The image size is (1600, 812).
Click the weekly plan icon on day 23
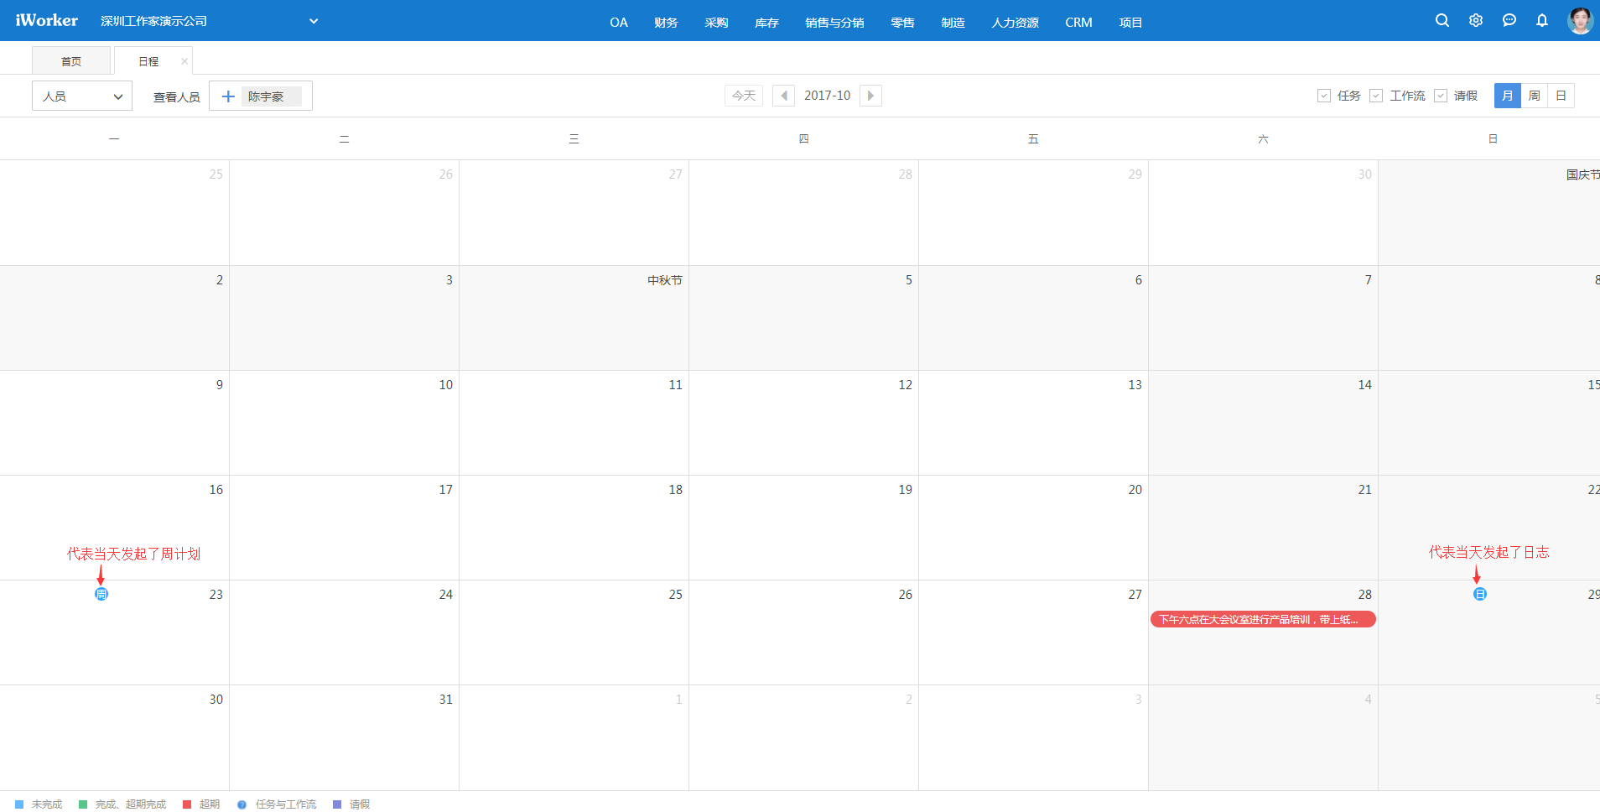click(x=101, y=594)
